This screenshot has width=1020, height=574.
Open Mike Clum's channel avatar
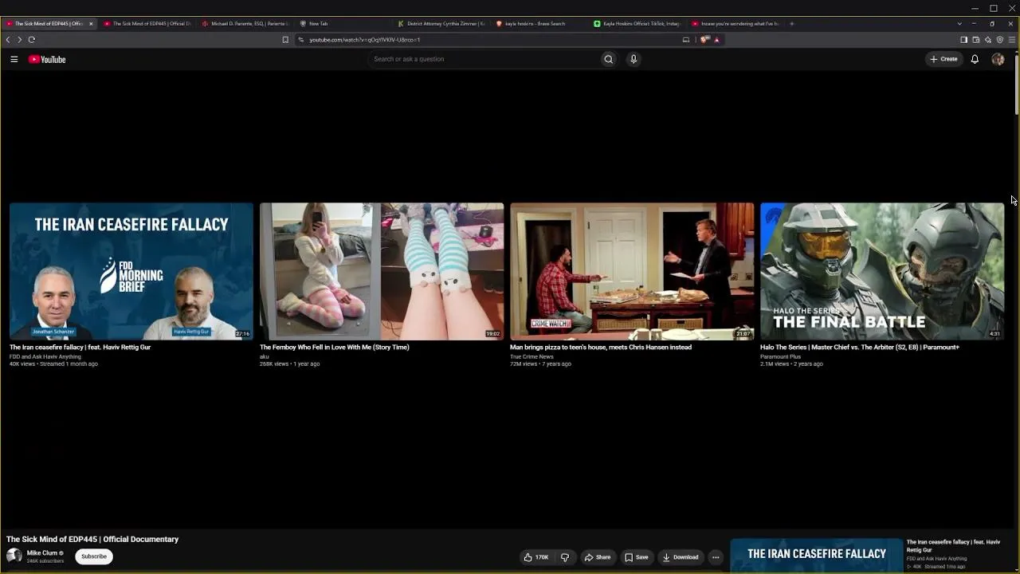[14, 556]
